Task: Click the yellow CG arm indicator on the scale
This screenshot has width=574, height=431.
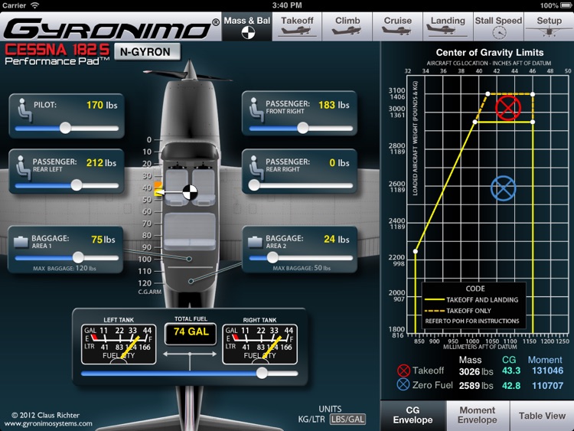Action: click(x=158, y=193)
